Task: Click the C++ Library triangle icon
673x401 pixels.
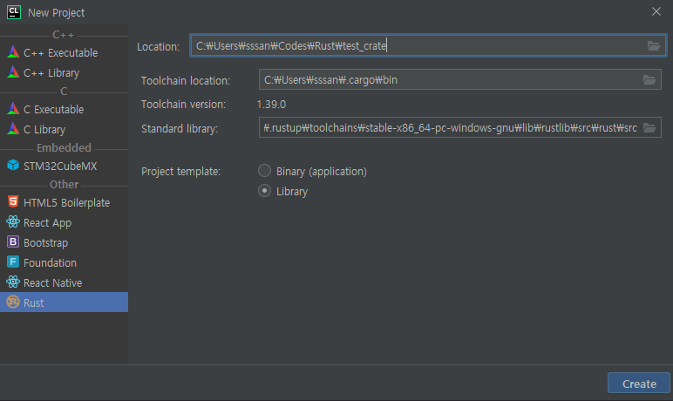Action: point(13,73)
